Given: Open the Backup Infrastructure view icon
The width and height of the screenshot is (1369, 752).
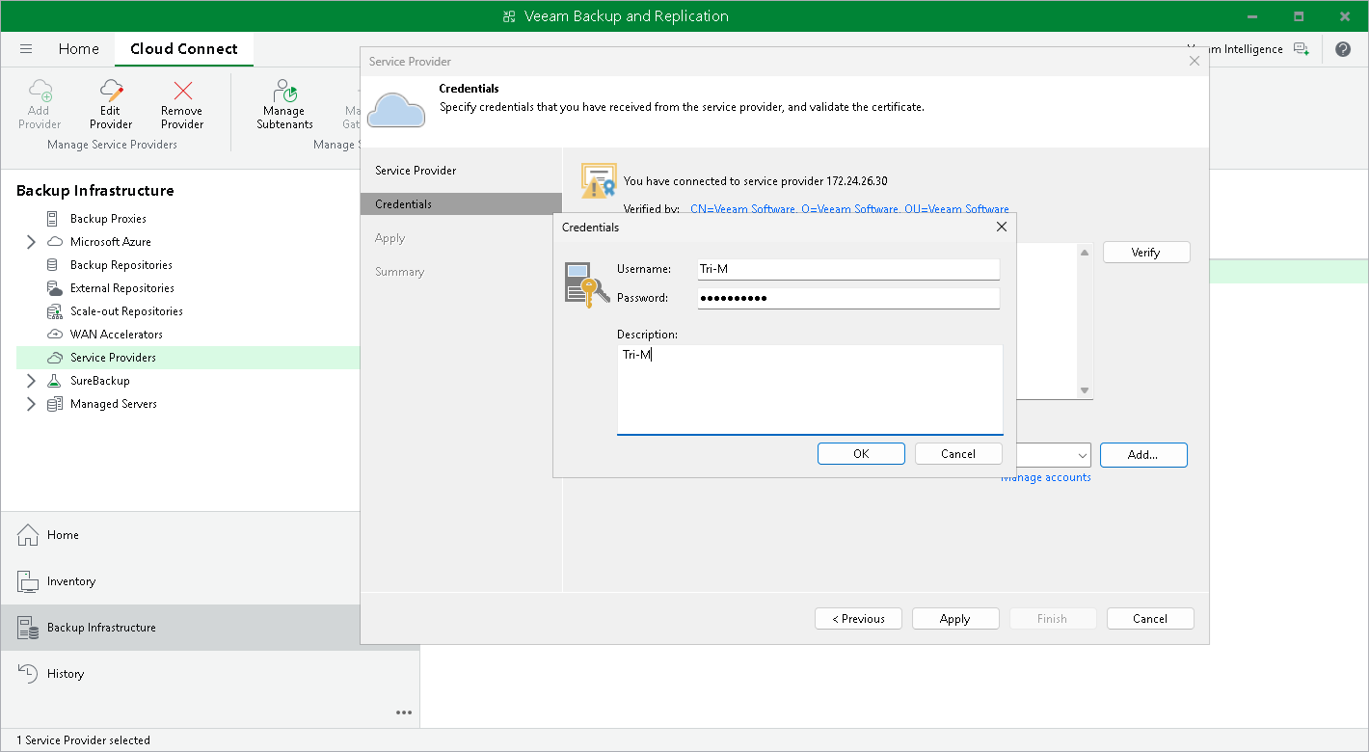Looking at the screenshot, I should click(28, 628).
